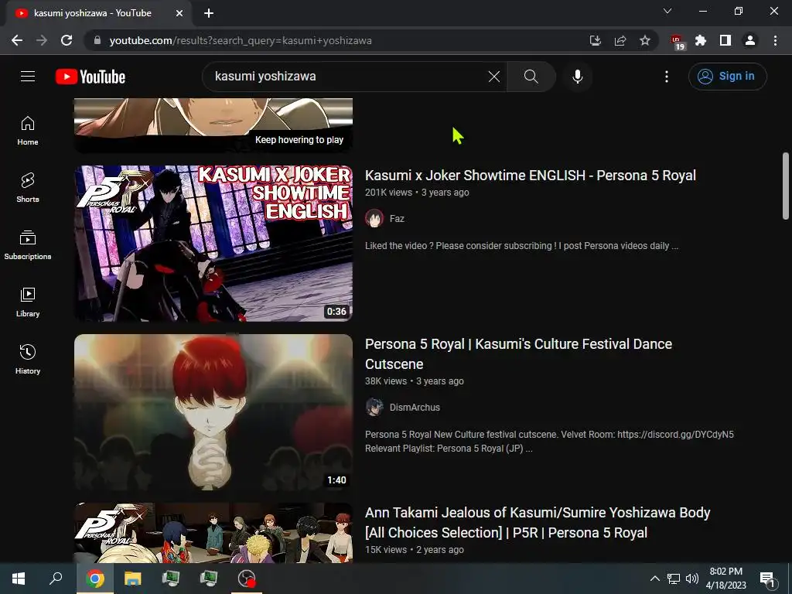Click the site lock icon
Image resolution: width=792 pixels, height=594 pixels.
coord(97,40)
